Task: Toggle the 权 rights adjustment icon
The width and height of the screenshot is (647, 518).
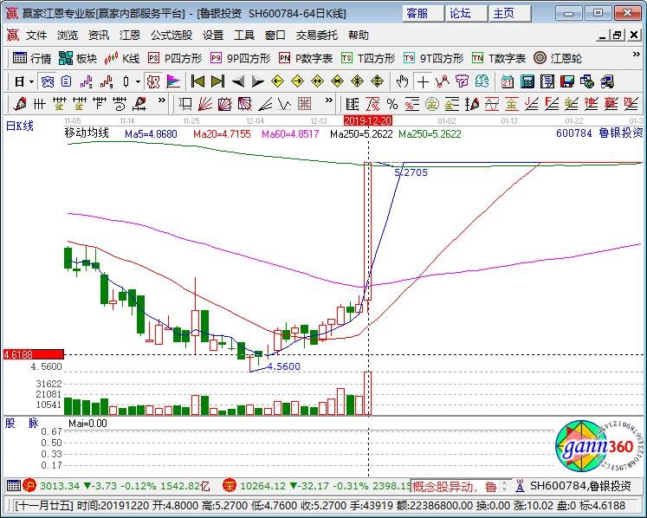Action: [153, 81]
